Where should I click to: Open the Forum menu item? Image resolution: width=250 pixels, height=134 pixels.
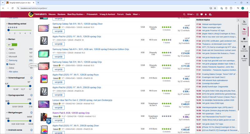pos(120,14)
